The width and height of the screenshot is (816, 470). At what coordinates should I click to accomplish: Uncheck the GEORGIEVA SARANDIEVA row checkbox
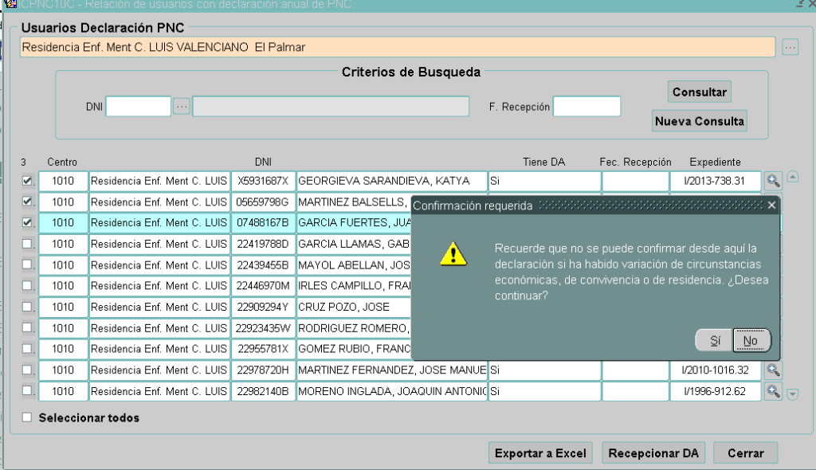coord(27,181)
